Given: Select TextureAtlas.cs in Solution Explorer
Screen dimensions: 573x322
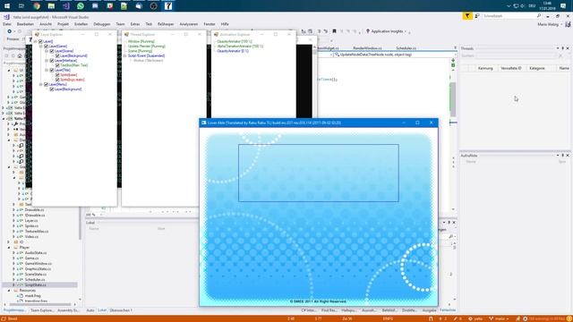Looking at the screenshot, I should click(x=37, y=232).
